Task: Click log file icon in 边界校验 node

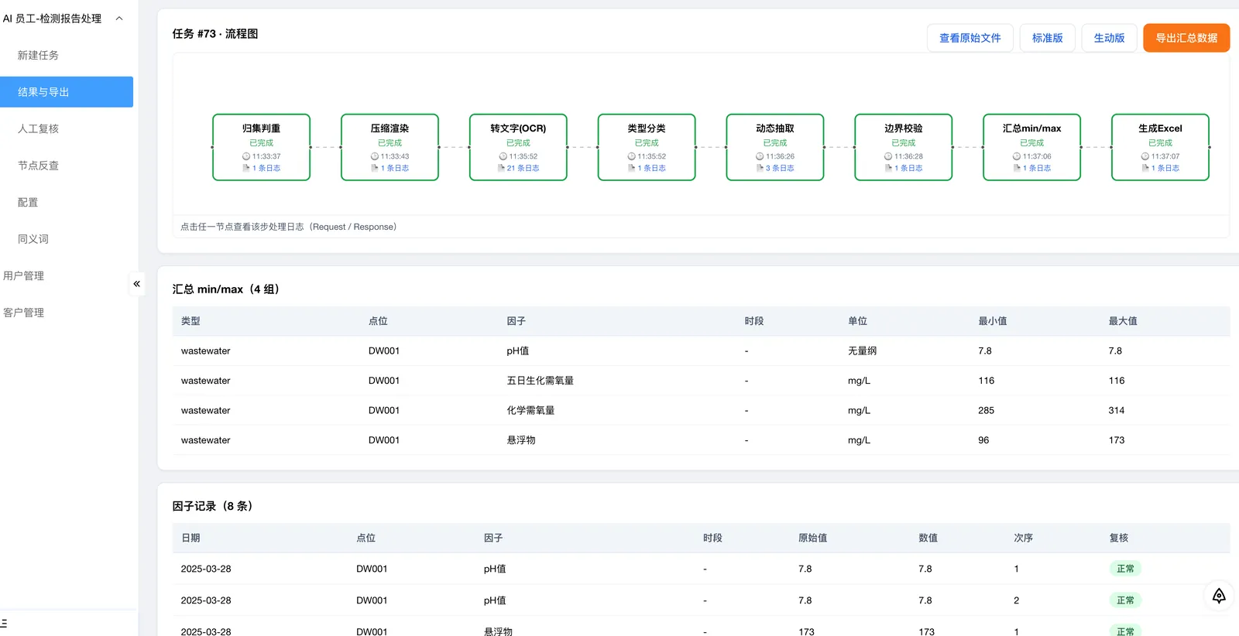Action: pos(888,168)
